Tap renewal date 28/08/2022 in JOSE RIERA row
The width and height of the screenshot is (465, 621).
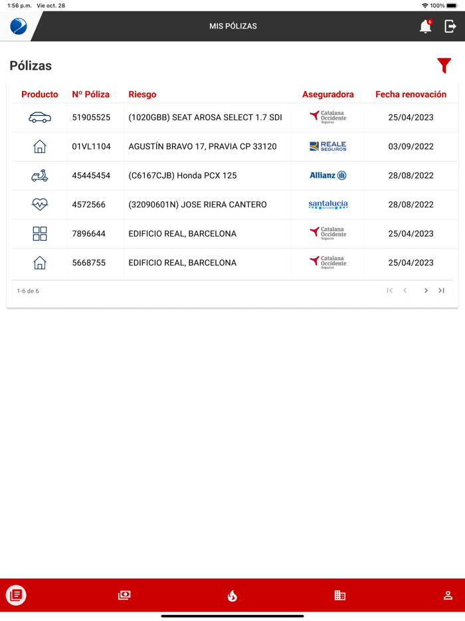pyautogui.click(x=411, y=204)
